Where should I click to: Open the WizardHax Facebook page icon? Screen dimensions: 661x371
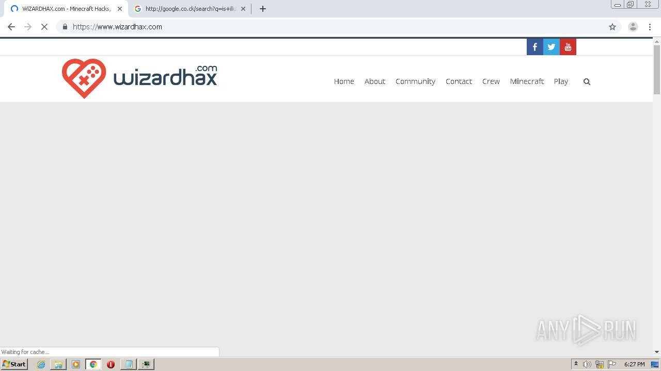[x=534, y=47]
